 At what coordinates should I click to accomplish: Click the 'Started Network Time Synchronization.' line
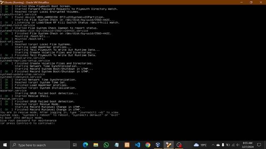[38, 80]
